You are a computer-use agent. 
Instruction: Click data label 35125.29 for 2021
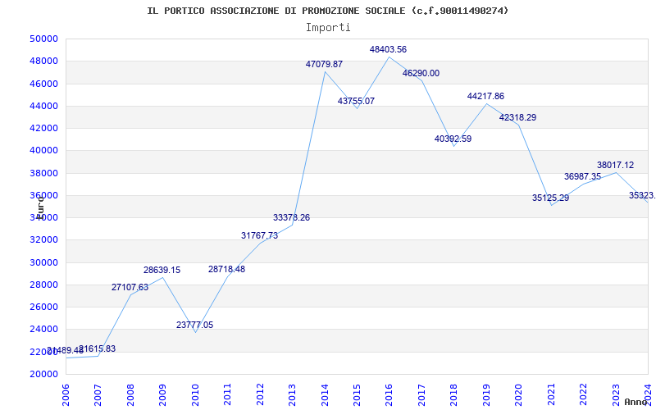point(550,198)
